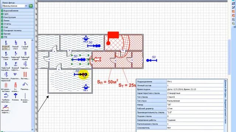Expand the Отчеты stencil
This screenshot has height=132, width=236.
17,24
